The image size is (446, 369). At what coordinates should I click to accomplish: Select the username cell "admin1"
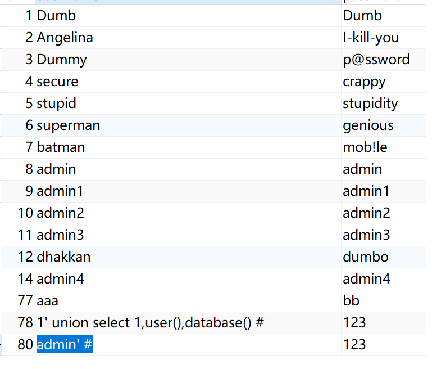pos(188,191)
